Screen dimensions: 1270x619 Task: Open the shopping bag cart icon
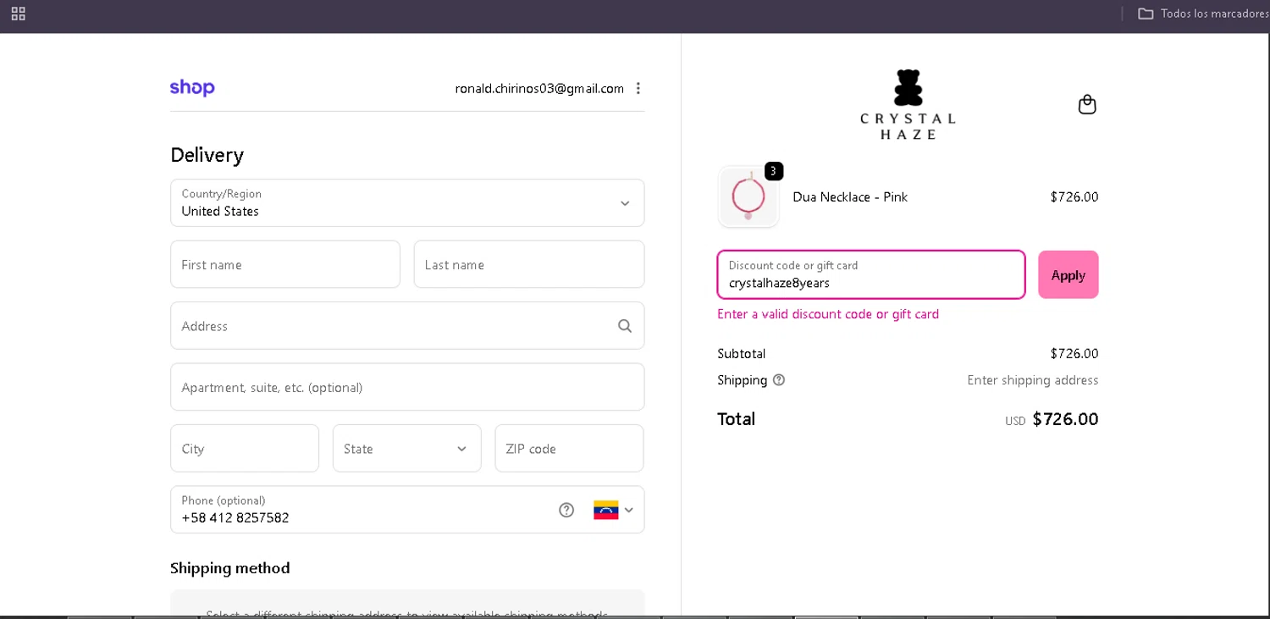tap(1087, 105)
